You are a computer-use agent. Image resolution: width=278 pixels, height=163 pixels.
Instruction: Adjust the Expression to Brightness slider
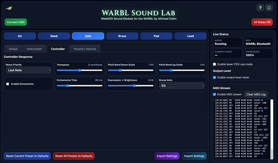131,86
